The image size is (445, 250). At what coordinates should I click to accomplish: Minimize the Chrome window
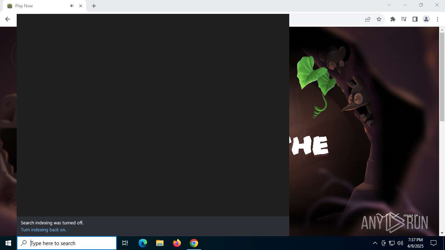(x=405, y=5)
